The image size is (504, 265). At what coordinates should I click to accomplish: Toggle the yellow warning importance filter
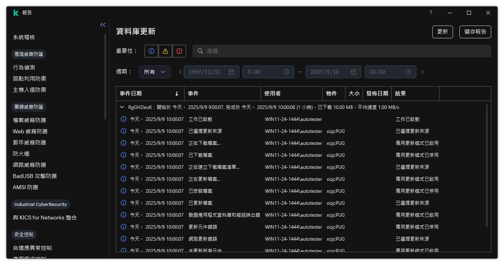[165, 51]
